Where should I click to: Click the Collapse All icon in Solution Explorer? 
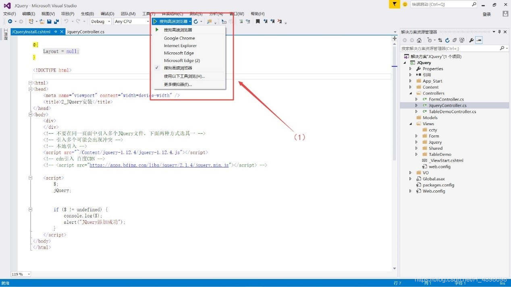coord(455,40)
